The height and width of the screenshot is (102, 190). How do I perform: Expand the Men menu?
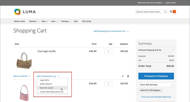[x=45, y=21]
